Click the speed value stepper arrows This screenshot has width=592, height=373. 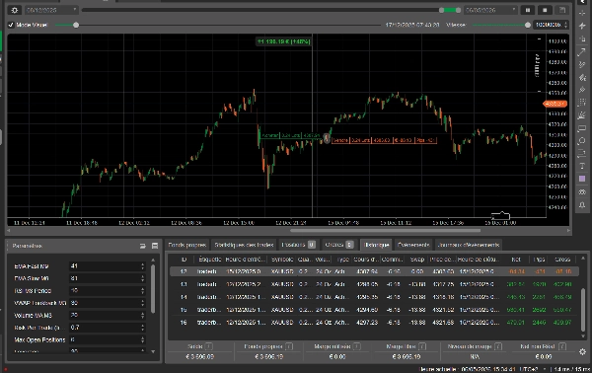click(565, 25)
